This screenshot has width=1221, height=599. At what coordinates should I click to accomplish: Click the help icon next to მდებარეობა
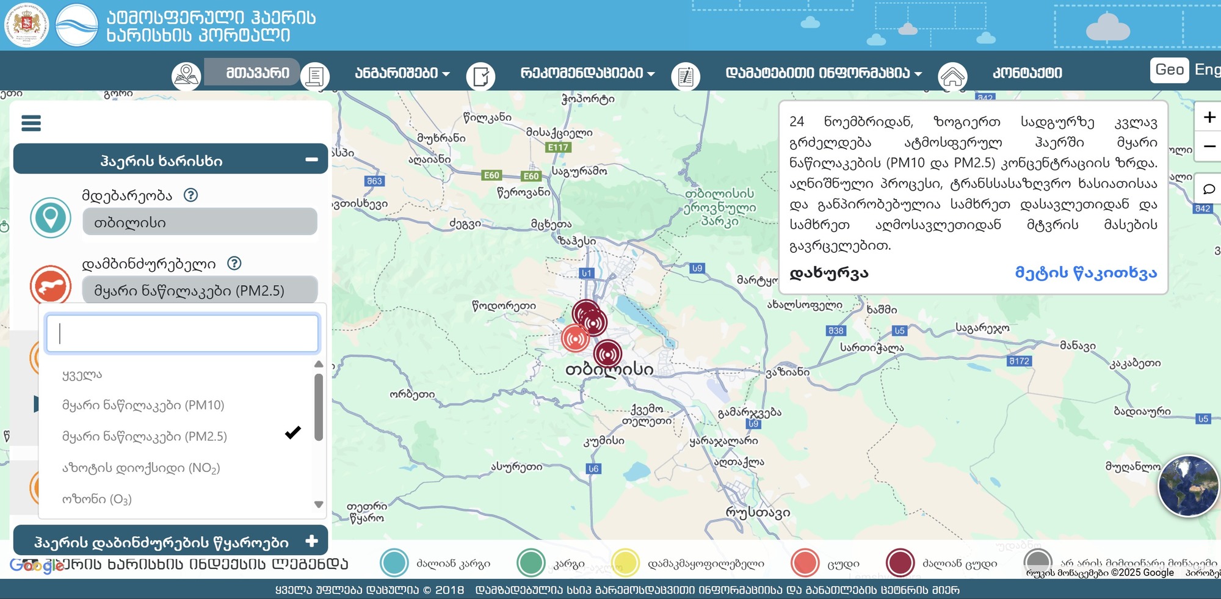191,195
